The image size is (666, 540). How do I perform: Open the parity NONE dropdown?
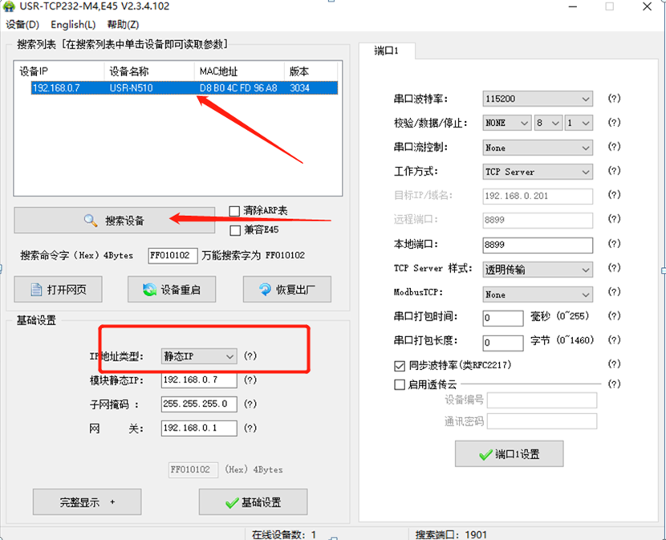pos(506,124)
